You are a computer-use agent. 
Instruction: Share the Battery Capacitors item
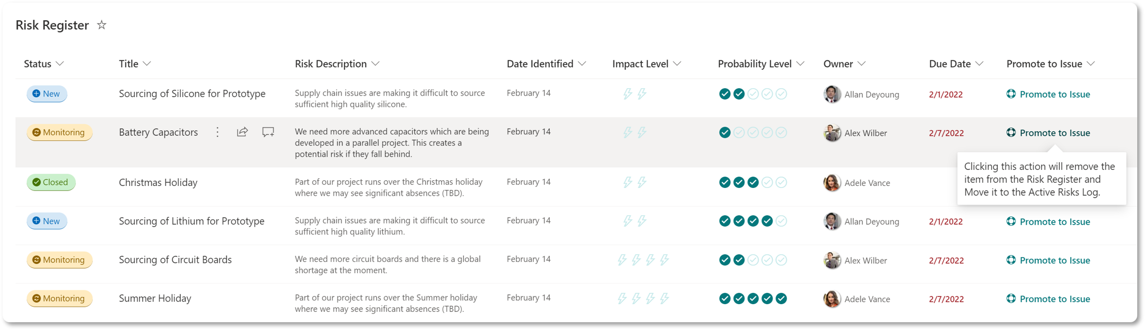tap(242, 132)
